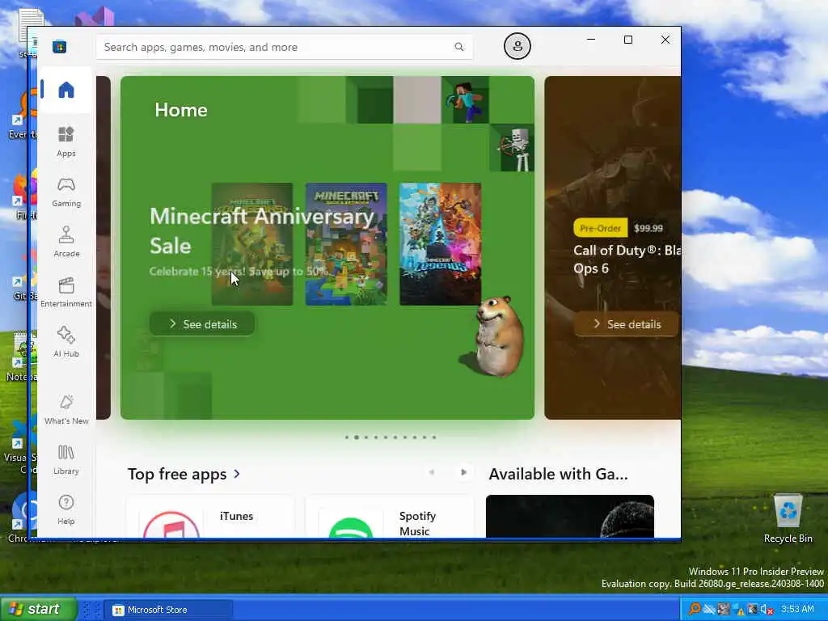Screen dimensions: 828x621
Task: Open the Spotify Music app card
Action: 390,517
